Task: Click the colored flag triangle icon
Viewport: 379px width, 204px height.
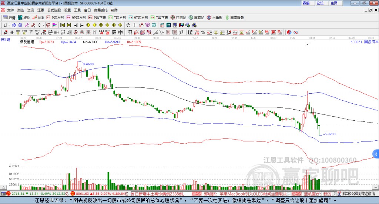Action: point(55,25)
